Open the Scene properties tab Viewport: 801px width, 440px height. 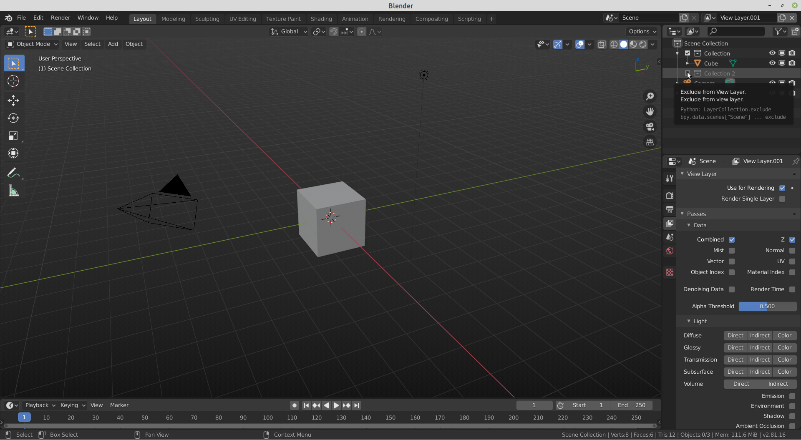[670, 237]
